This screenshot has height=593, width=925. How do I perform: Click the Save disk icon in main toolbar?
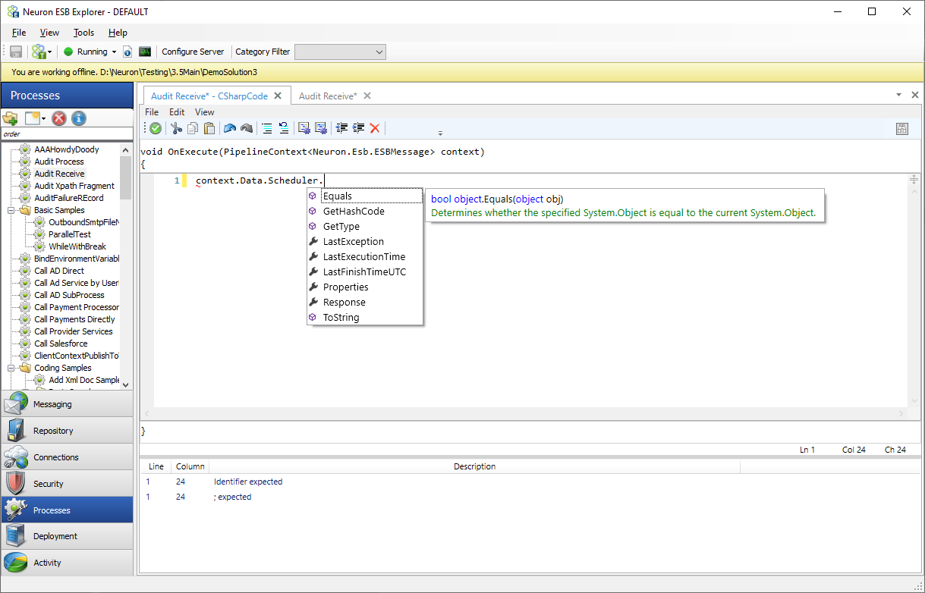15,52
